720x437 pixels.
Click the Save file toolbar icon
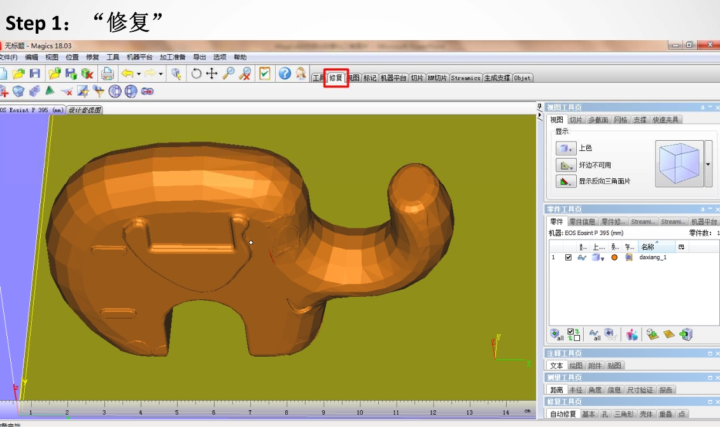click(x=35, y=74)
